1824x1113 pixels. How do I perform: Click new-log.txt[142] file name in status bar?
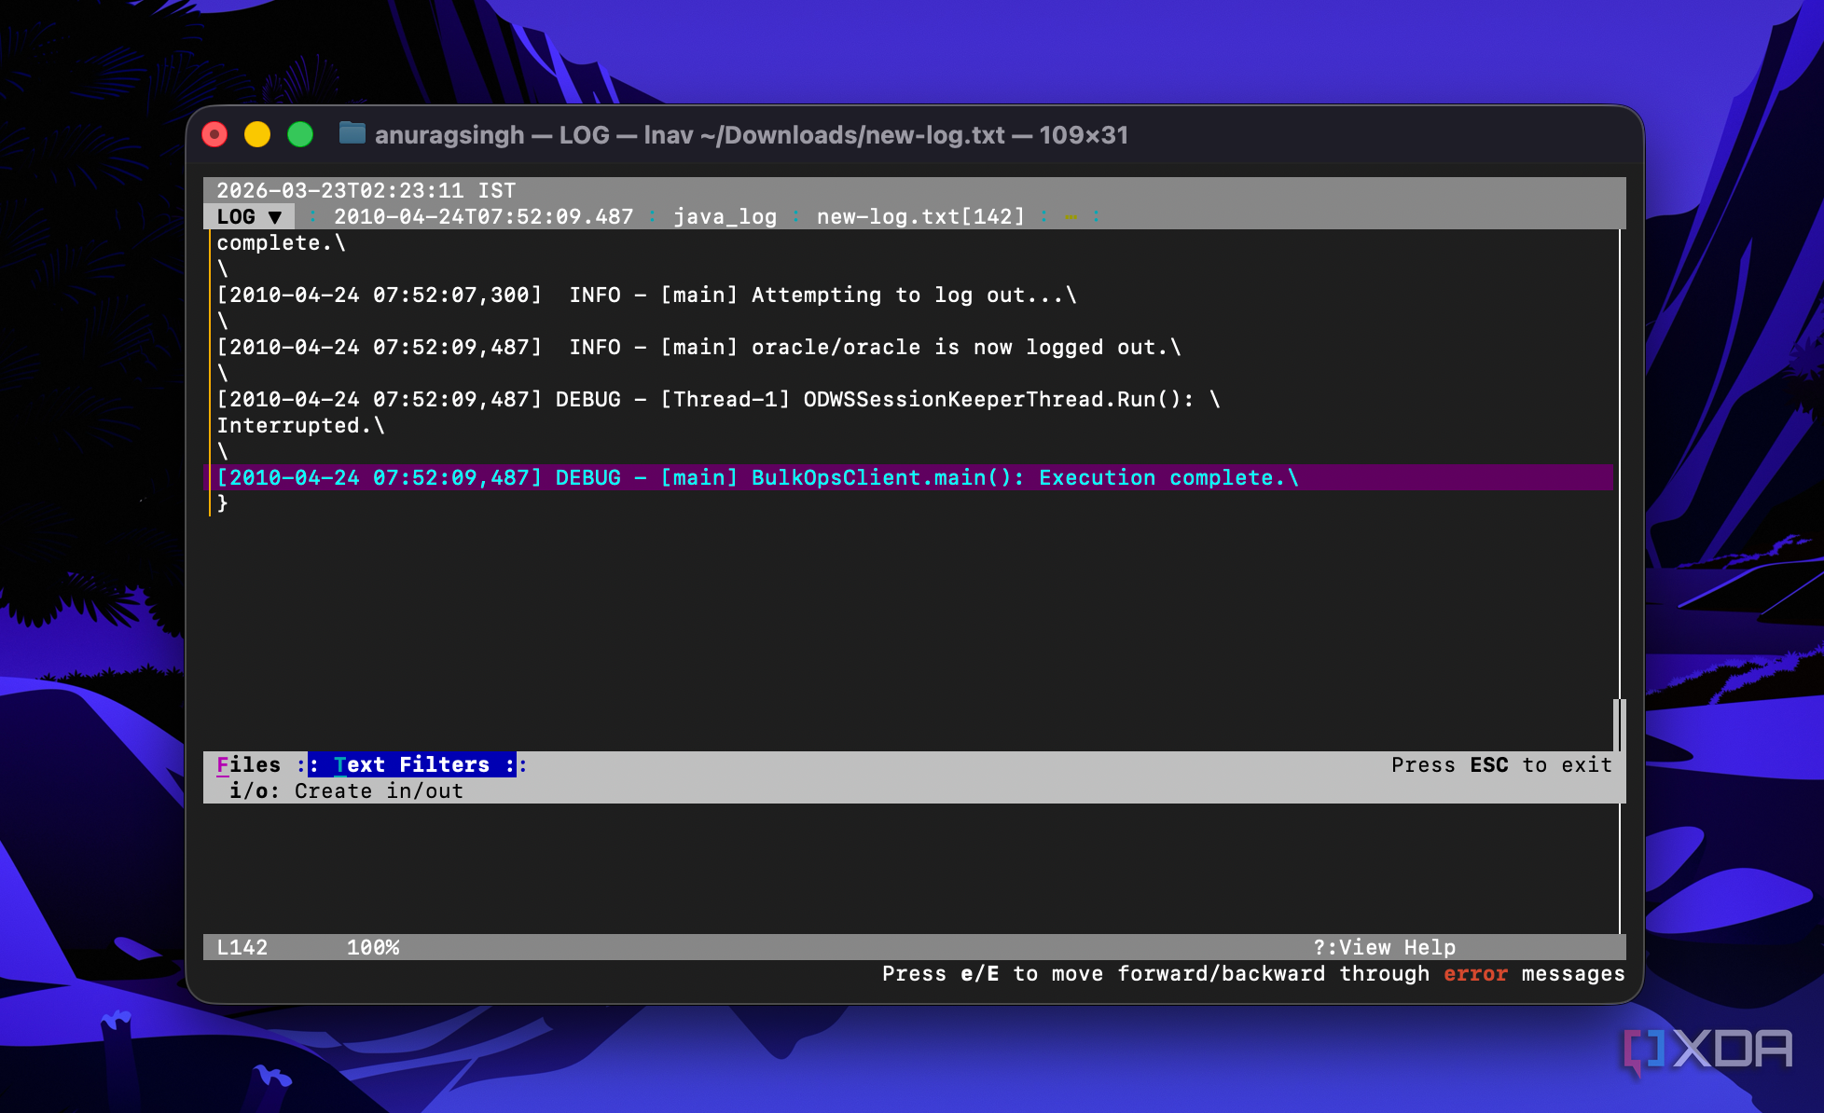(920, 216)
